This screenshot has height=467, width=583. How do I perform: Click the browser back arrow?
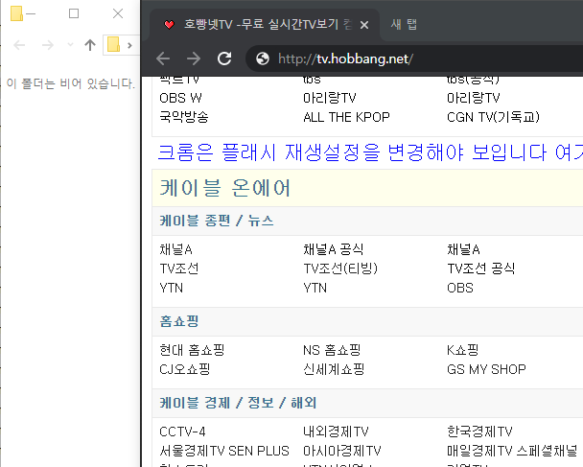coord(163,58)
